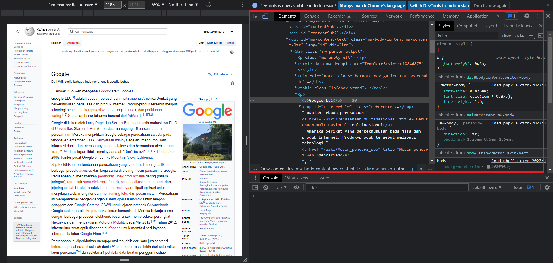Open the Pembicaraan page tab

pos(72,43)
